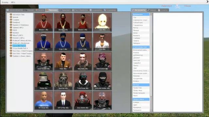The width and height of the screenshot is (209, 117).
Task: Click the tool list scrollbar down arrow
Action: (x=151, y=111)
